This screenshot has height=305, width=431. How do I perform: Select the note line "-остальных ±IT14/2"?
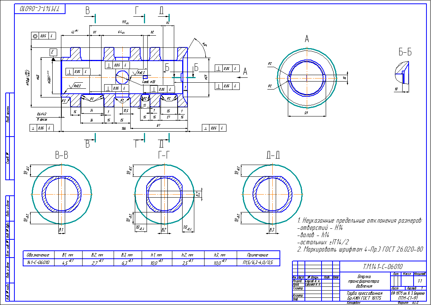click(x=323, y=242)
